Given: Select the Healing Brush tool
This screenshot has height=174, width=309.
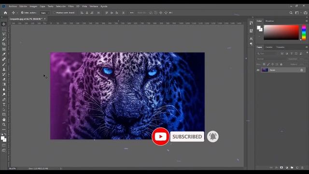Looking at the screenshot, I should coord(4,59).
